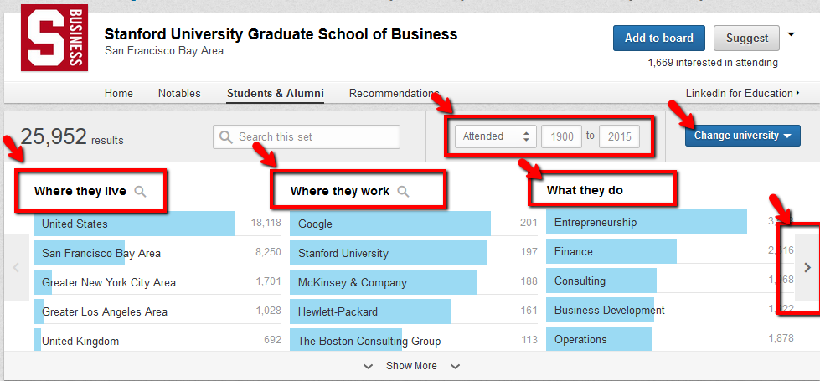Open the Attended dropdown
The width and height of the screenshot is (820, 381).
(x=496, y=136)
